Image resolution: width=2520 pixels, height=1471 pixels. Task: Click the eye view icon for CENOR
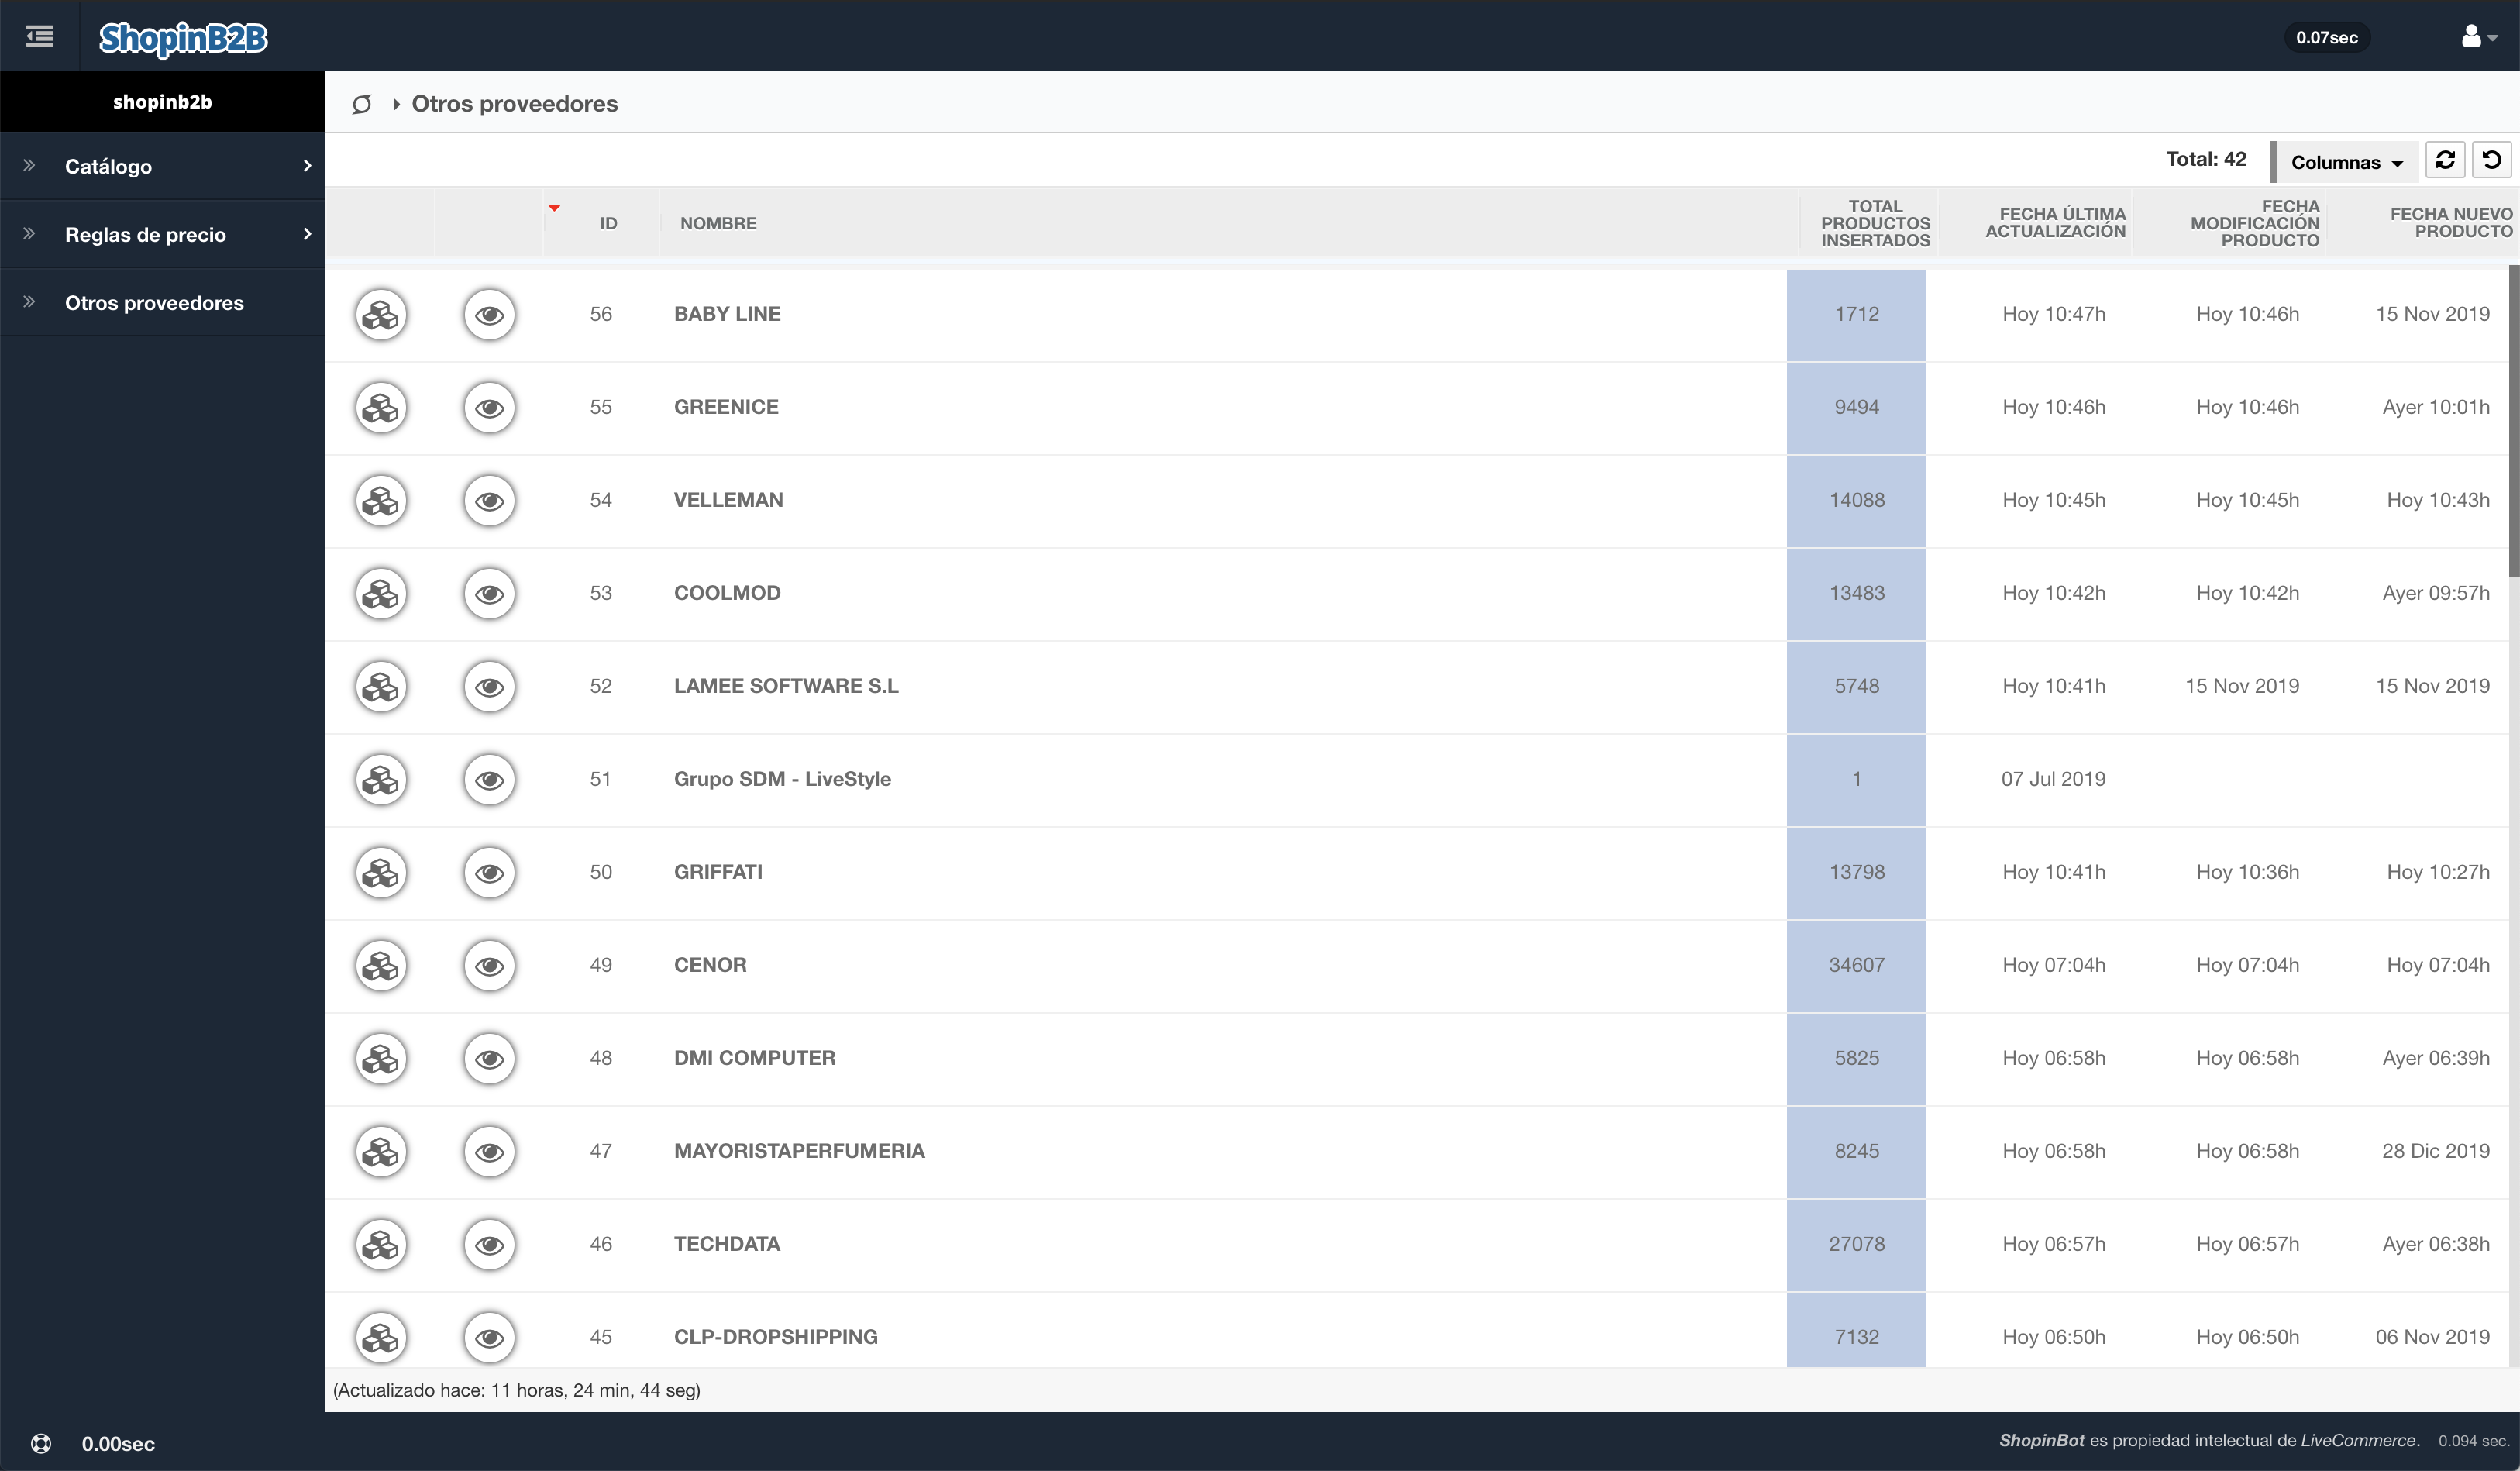[x=489, y=966]
